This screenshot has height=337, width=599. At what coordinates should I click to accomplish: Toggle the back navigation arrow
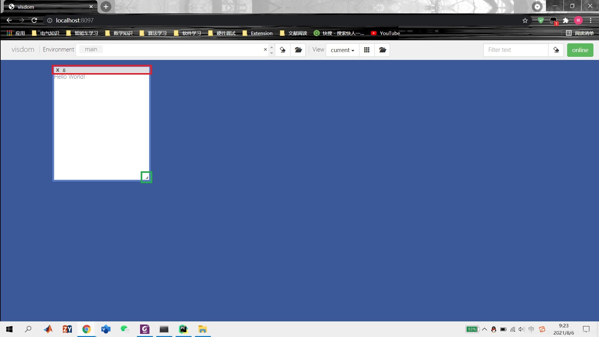coord(9,20)
